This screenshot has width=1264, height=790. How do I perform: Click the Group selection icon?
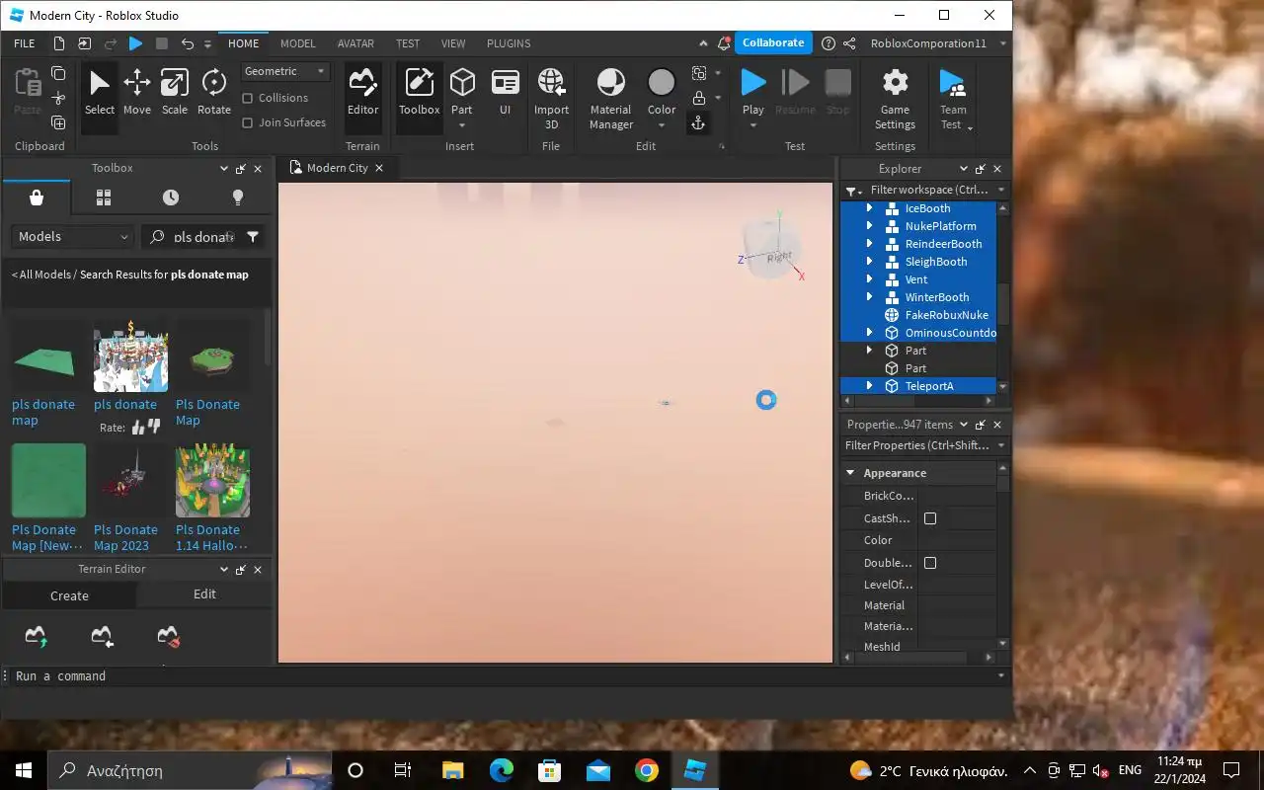tap(699, 73)
